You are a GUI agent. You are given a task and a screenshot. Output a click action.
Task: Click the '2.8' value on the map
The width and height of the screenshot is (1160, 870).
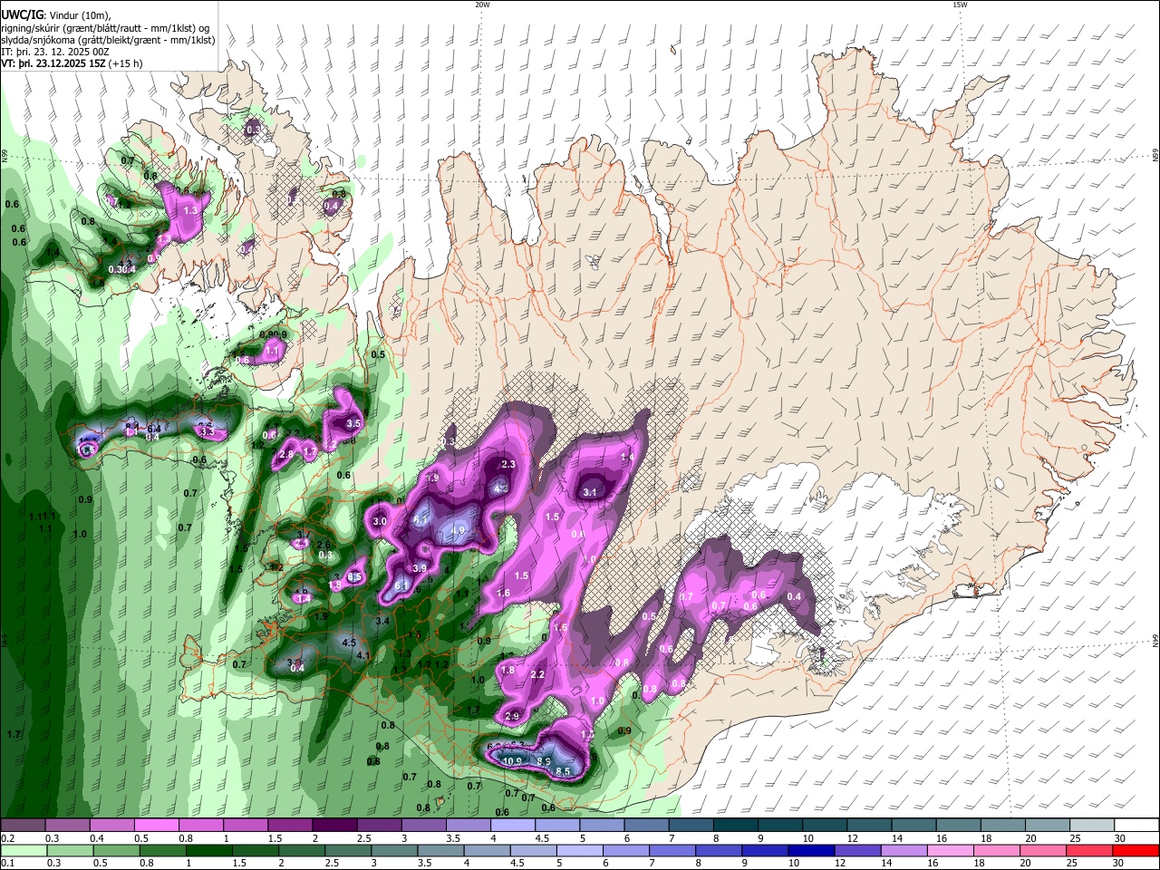(x=286, y=454)
